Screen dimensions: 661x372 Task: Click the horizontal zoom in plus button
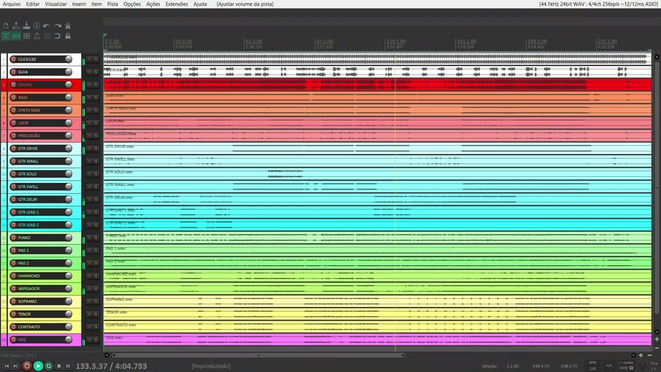coord(641,355)
